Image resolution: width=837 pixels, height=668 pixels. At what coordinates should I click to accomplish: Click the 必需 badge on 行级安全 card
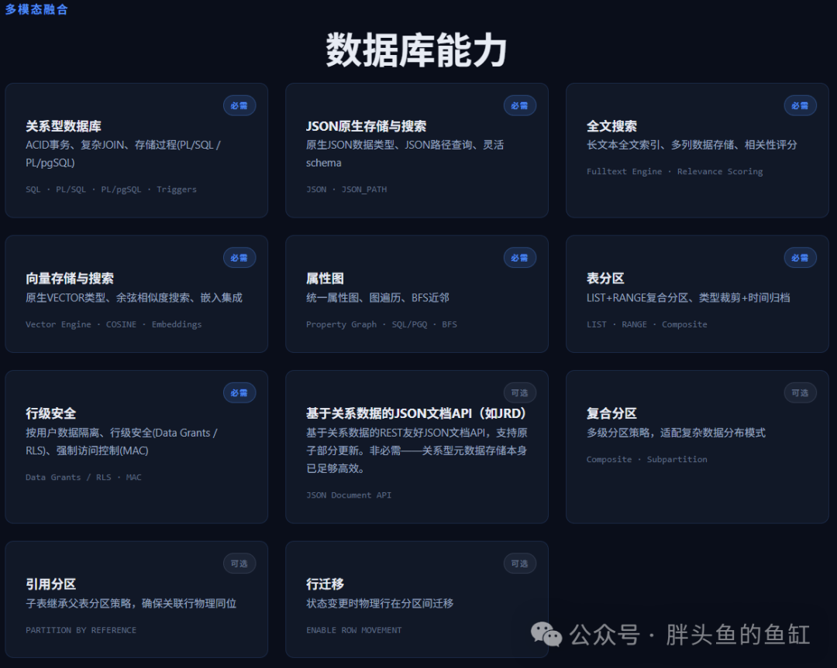239,393
